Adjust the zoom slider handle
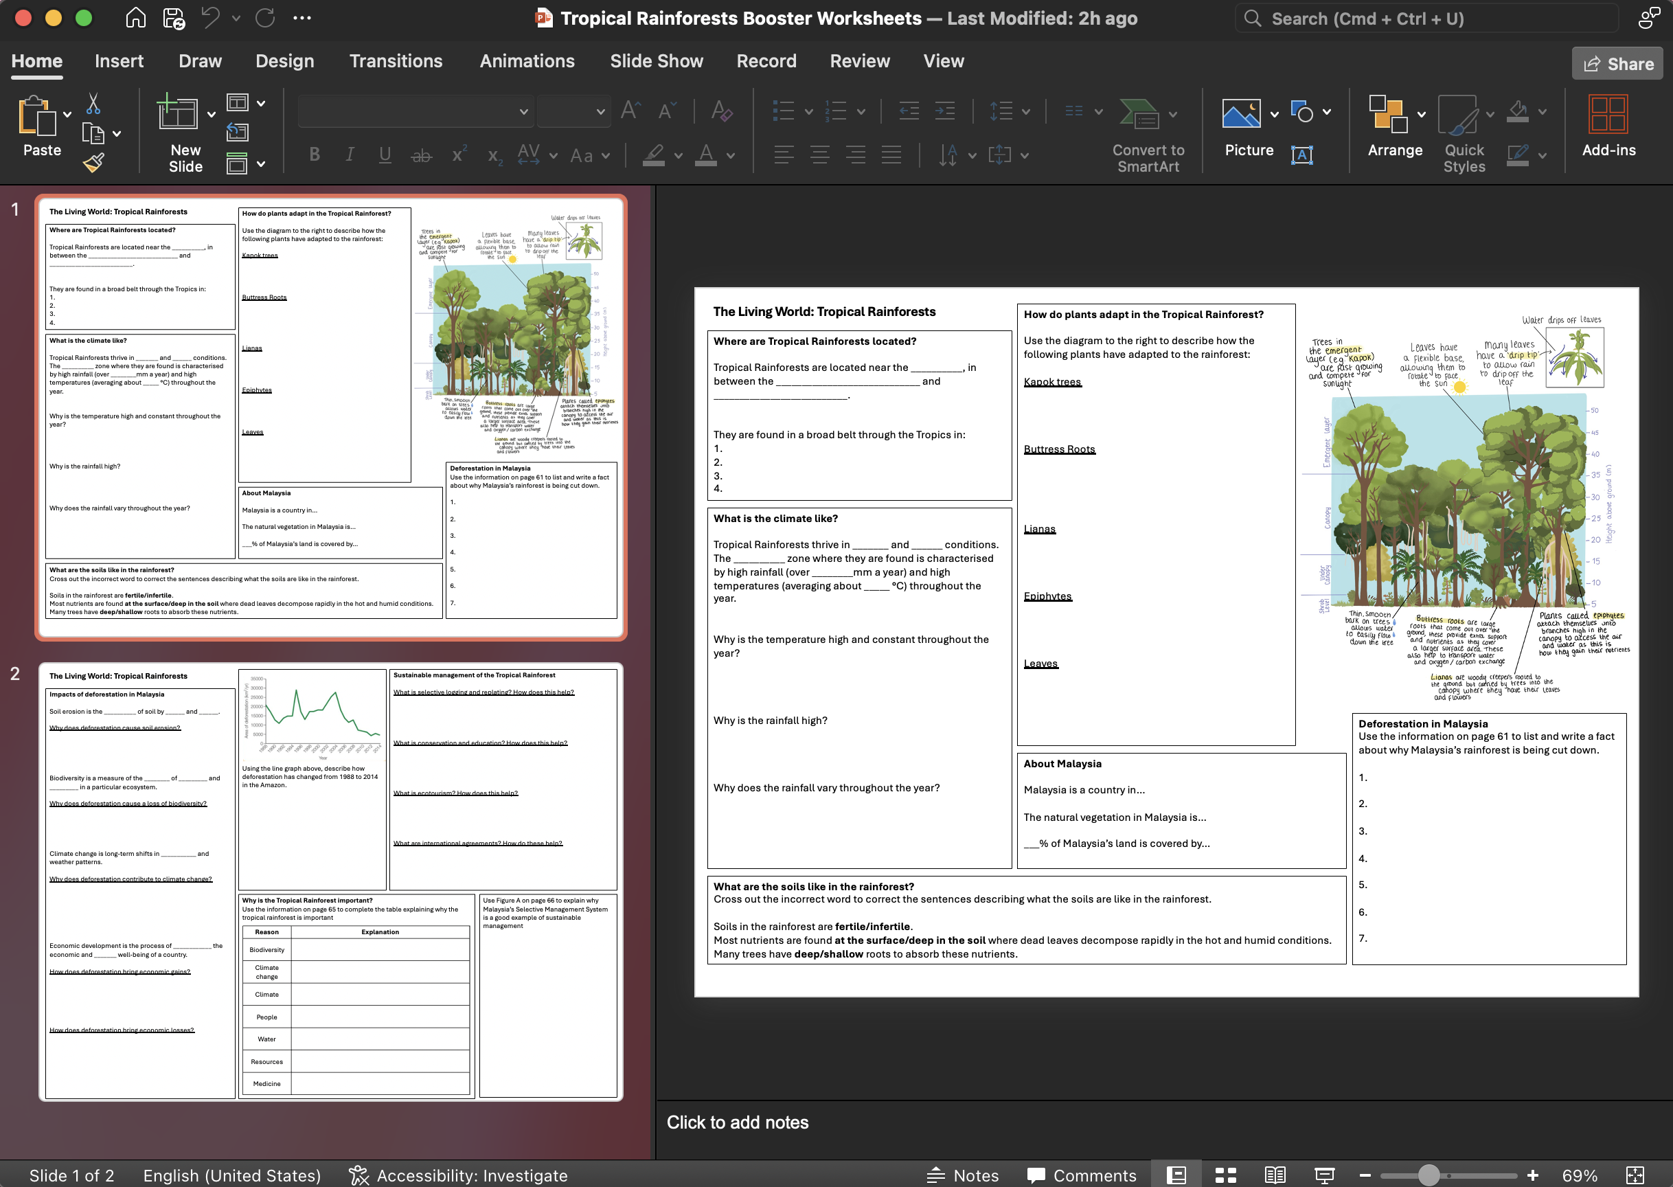 point(1429,1175)
